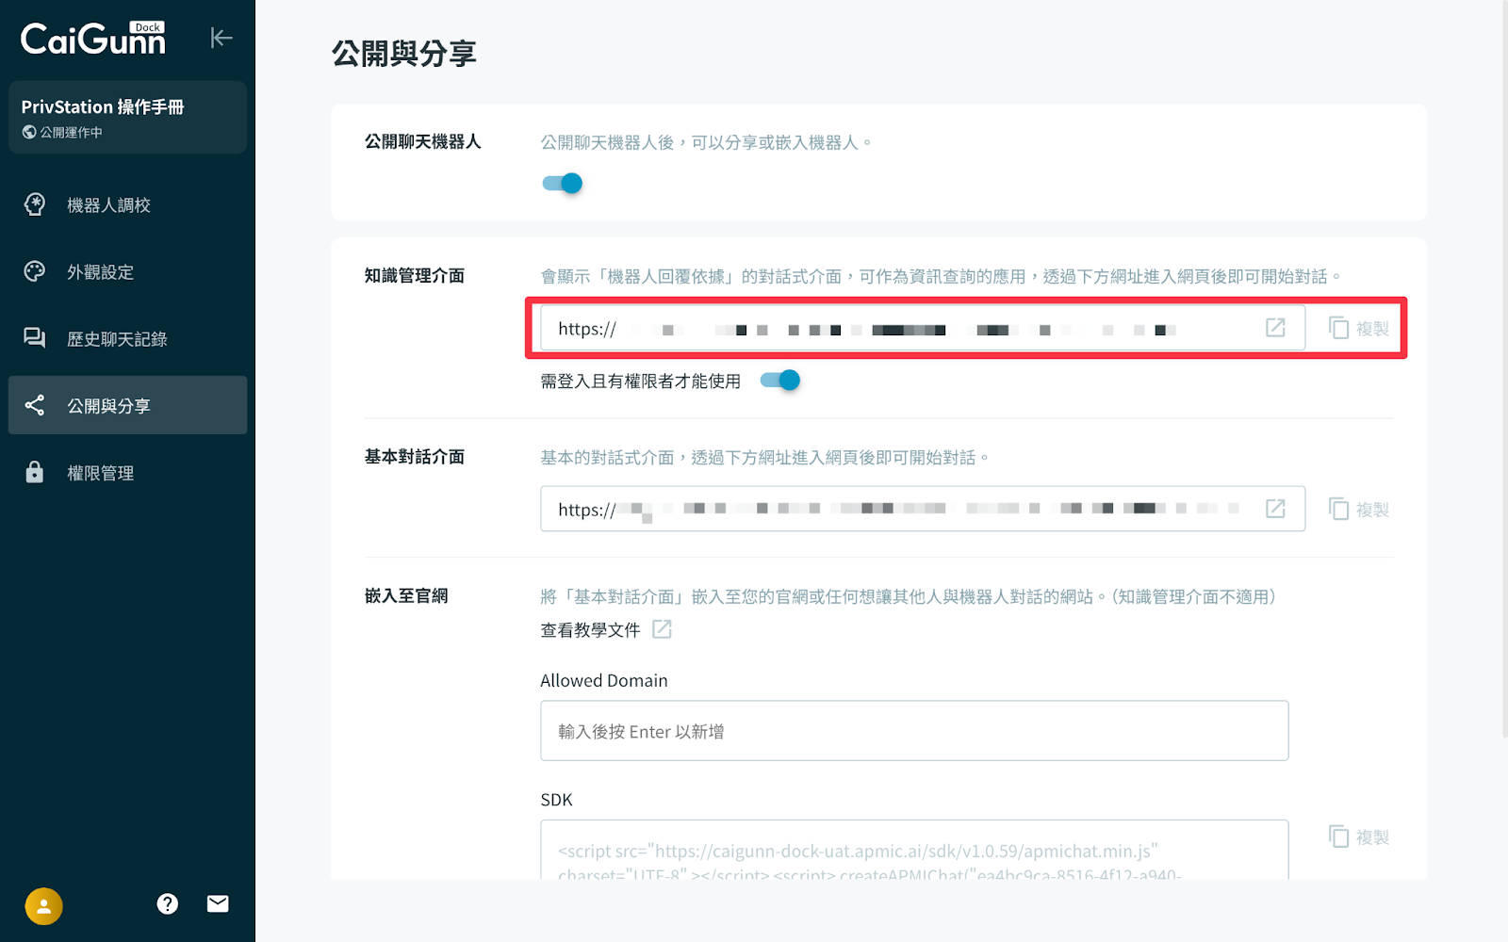
Task: Click the mail envelope icon
Action: pos(218,904)
